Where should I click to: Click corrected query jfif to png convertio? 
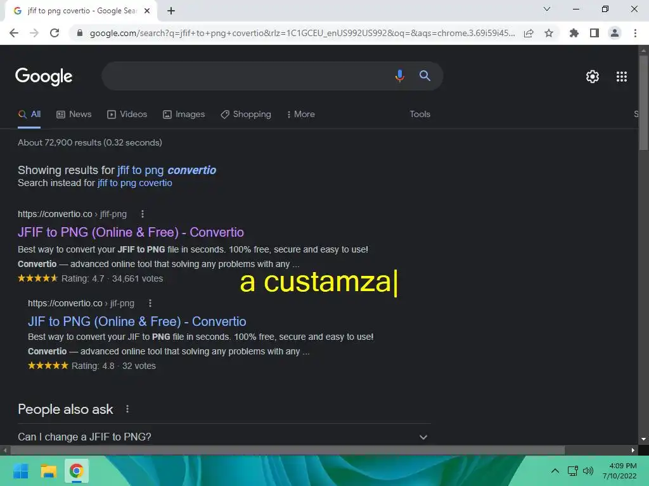click(167, 170)
